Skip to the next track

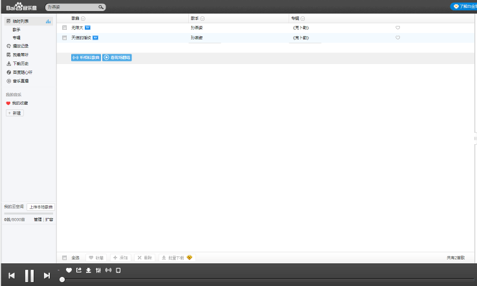click(47, 276)
